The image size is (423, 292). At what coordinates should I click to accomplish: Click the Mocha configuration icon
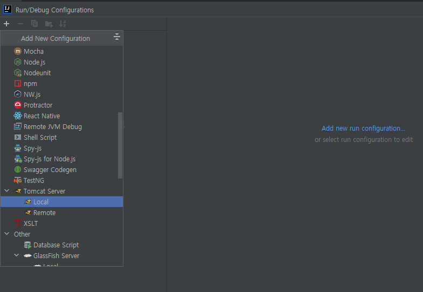coord(18,51)
